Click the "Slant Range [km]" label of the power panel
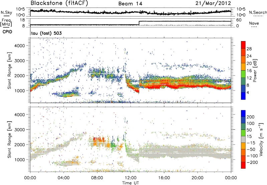Image resolution: width=267 pixels, height=185 pixels. [9, 70]
